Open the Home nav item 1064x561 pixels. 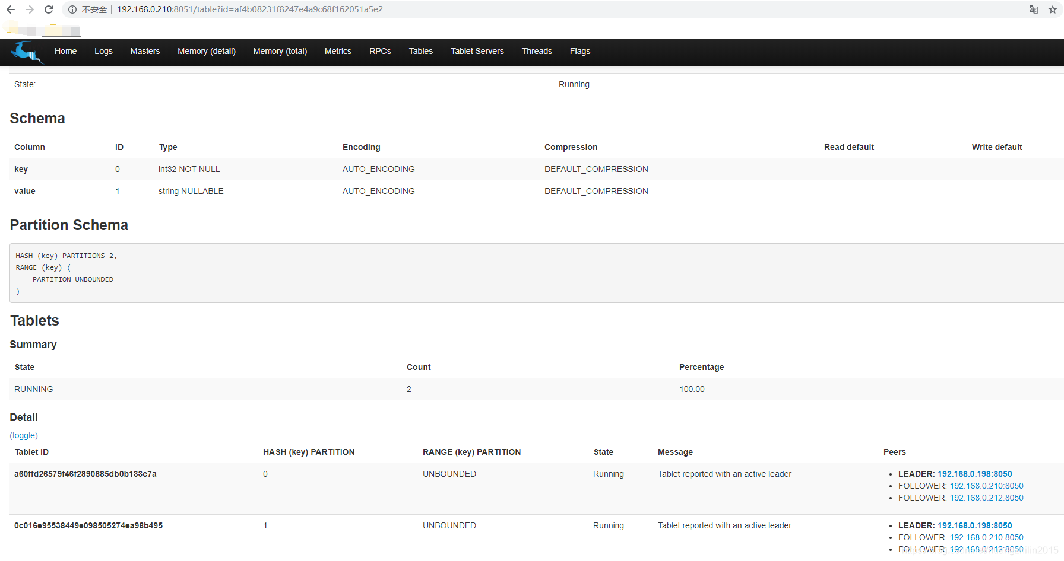65,51
